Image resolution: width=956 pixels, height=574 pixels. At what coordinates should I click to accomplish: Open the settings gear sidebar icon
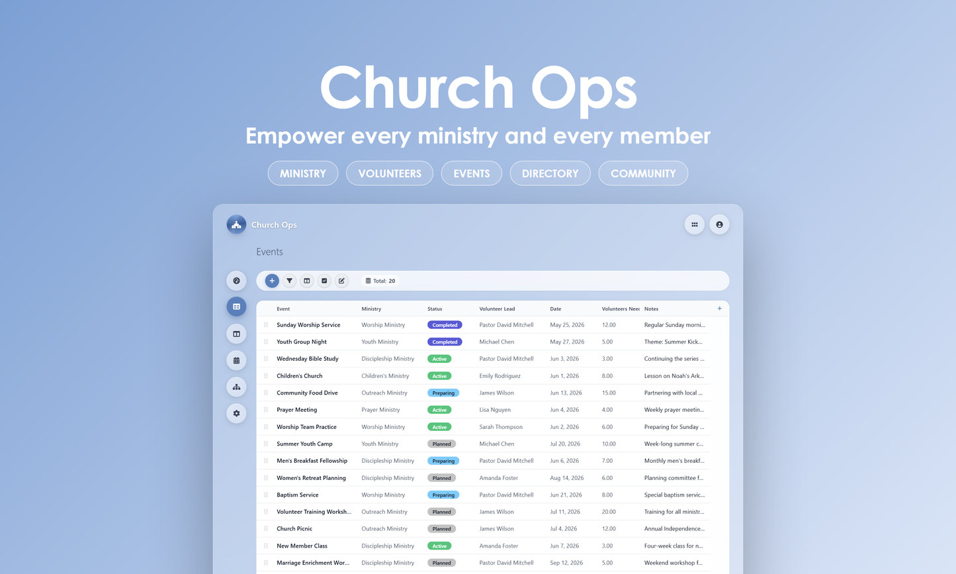point(236,413)
